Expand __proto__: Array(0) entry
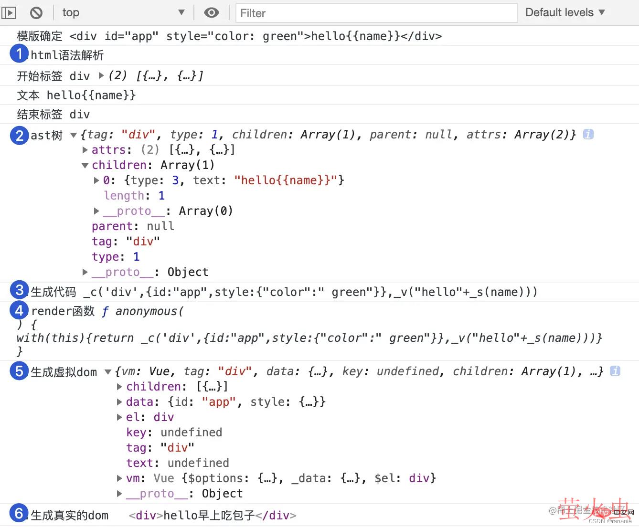The width and height of the screenshot is (639, 528). point(96,211)
